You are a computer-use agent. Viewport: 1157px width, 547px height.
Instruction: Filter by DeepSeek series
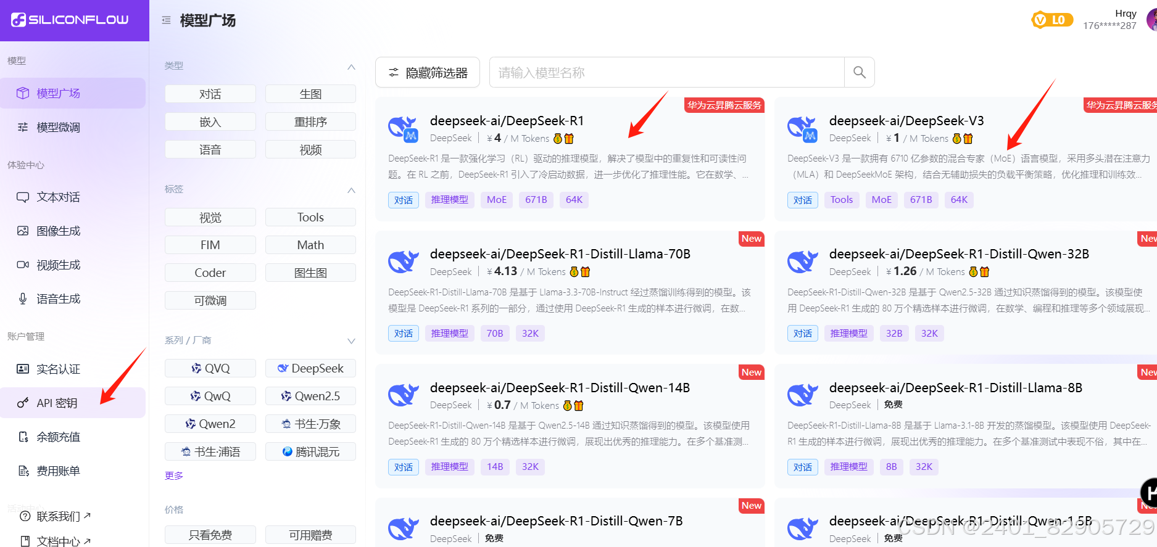[x=310, y=368]
